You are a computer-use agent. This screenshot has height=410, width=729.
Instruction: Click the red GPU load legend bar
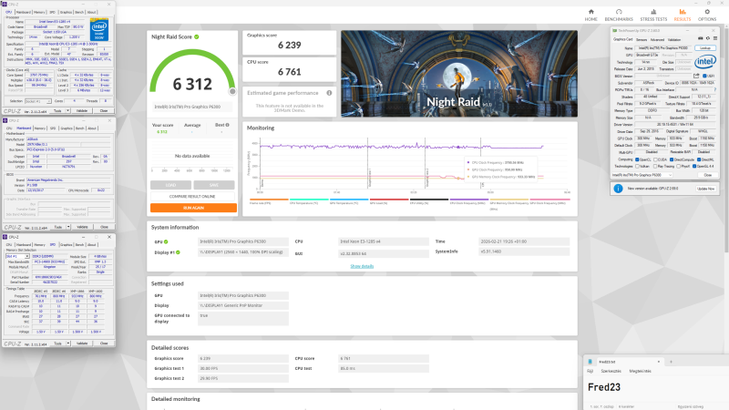(x=389, y=200)
